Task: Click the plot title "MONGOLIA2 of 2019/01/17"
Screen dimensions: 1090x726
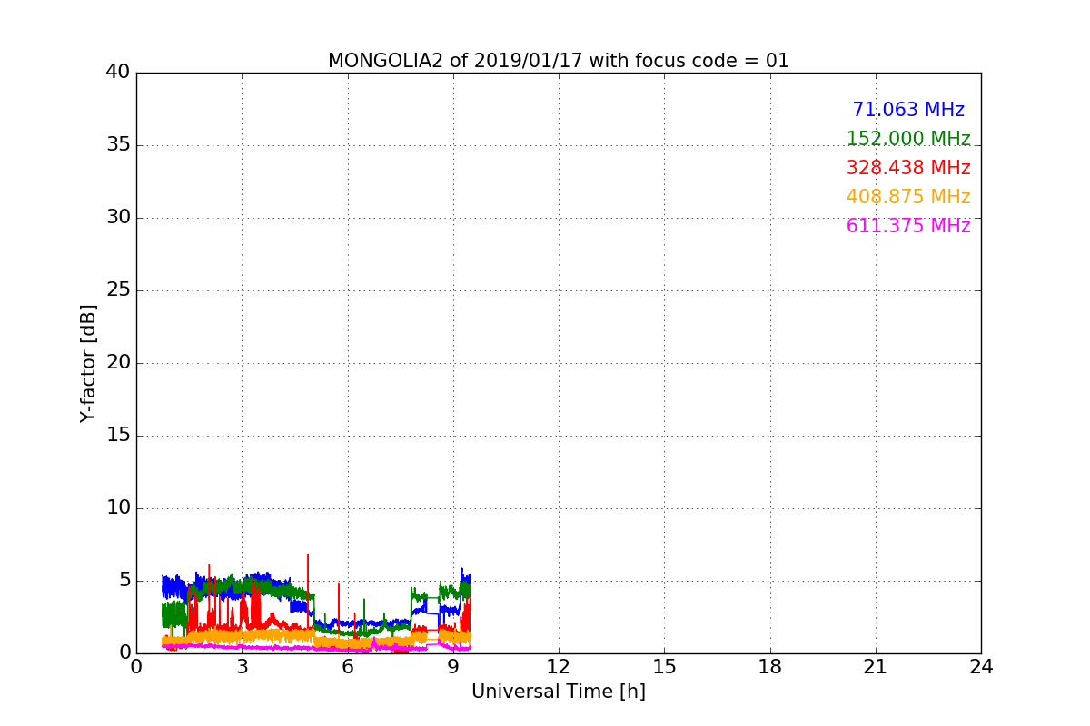Action: click(458, 61)
